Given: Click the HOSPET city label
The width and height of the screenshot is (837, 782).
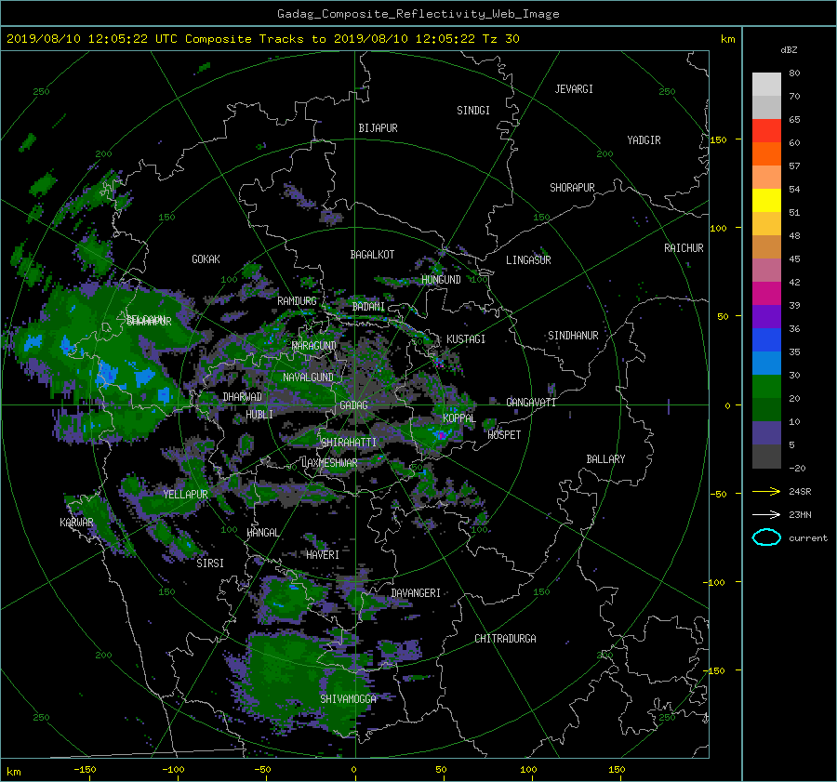Looking at the screenshot, I should click(x=504, y=435).
